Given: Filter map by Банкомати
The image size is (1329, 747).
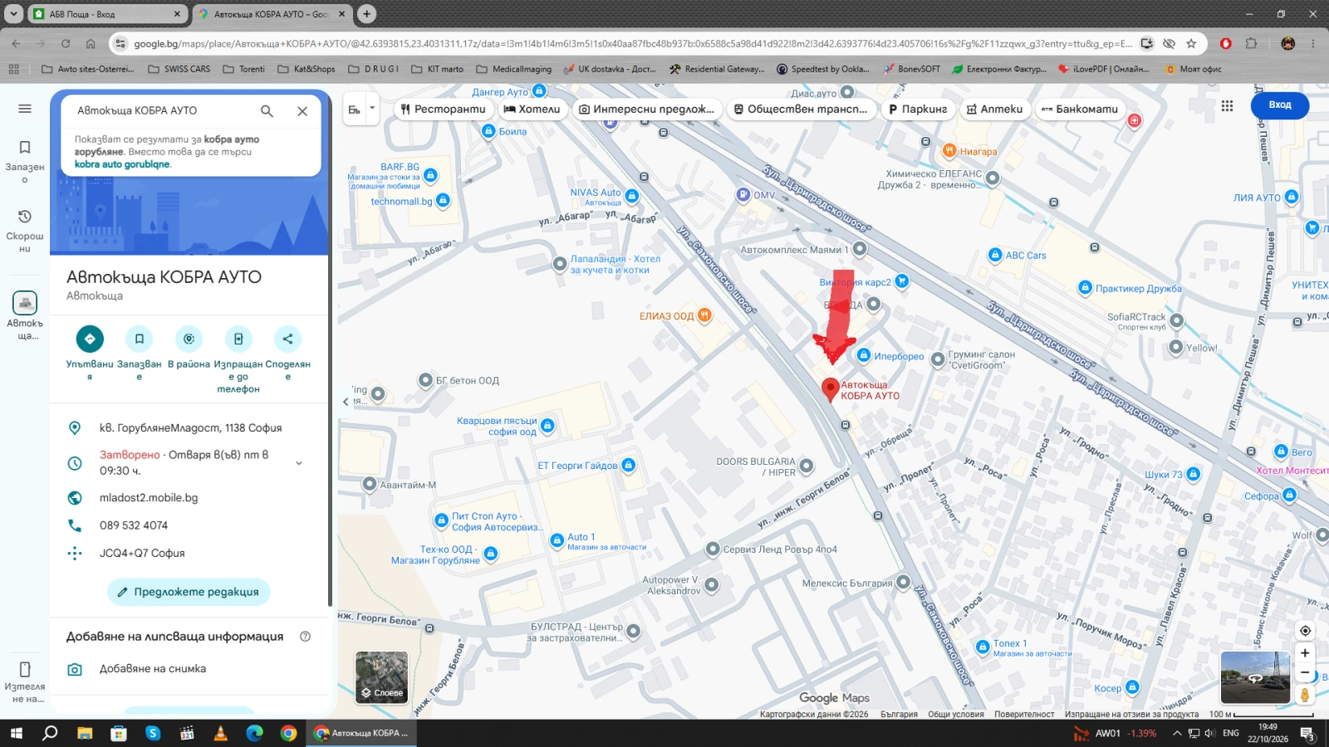Looking at the screenshot, I should tap(1080, 109).
